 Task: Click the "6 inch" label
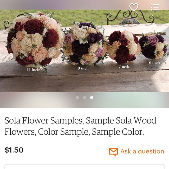click(x=154, y=62)
